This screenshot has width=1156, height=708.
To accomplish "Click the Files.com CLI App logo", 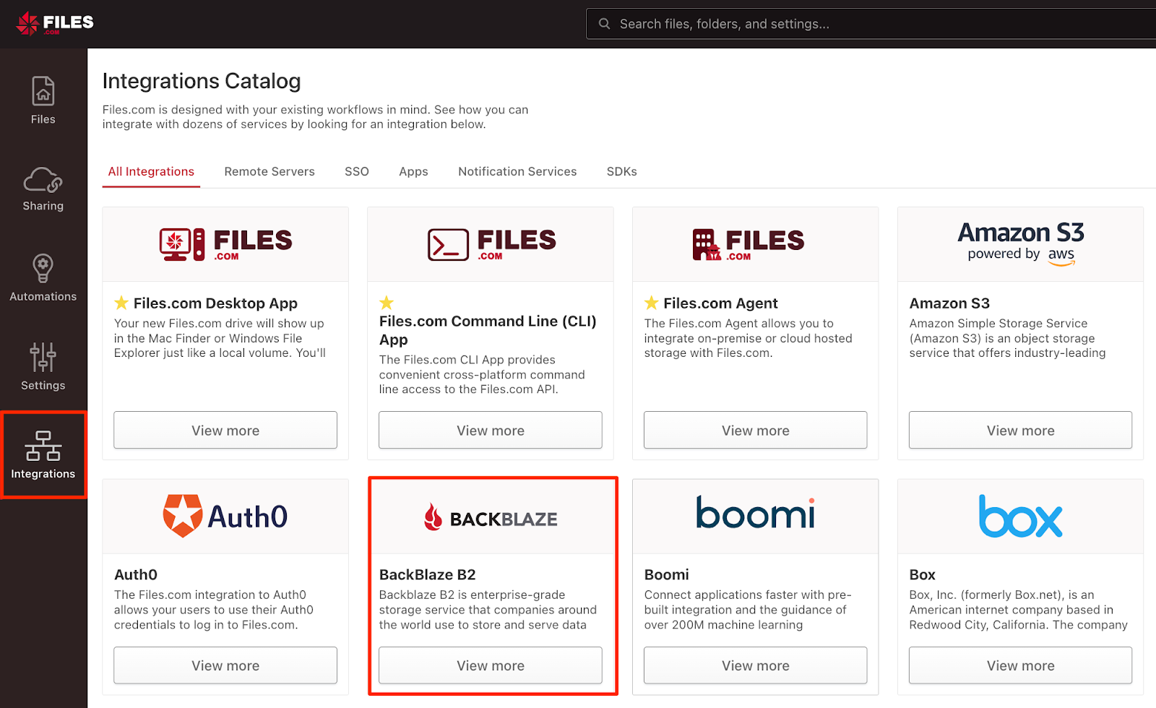I will 491,244.
